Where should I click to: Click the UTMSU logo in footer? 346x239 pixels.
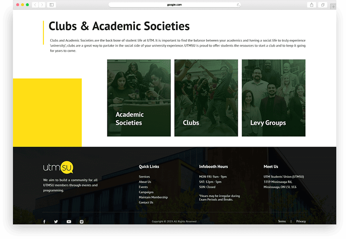58,167
